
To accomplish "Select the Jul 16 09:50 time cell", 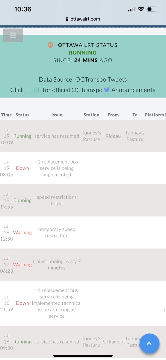I will click(x=7, y=341).
